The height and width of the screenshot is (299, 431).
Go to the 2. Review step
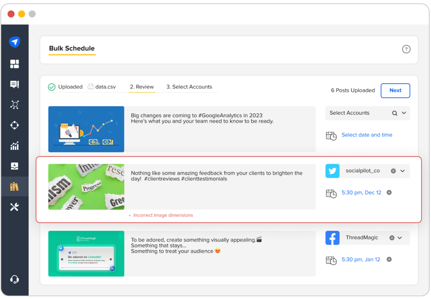142,87
